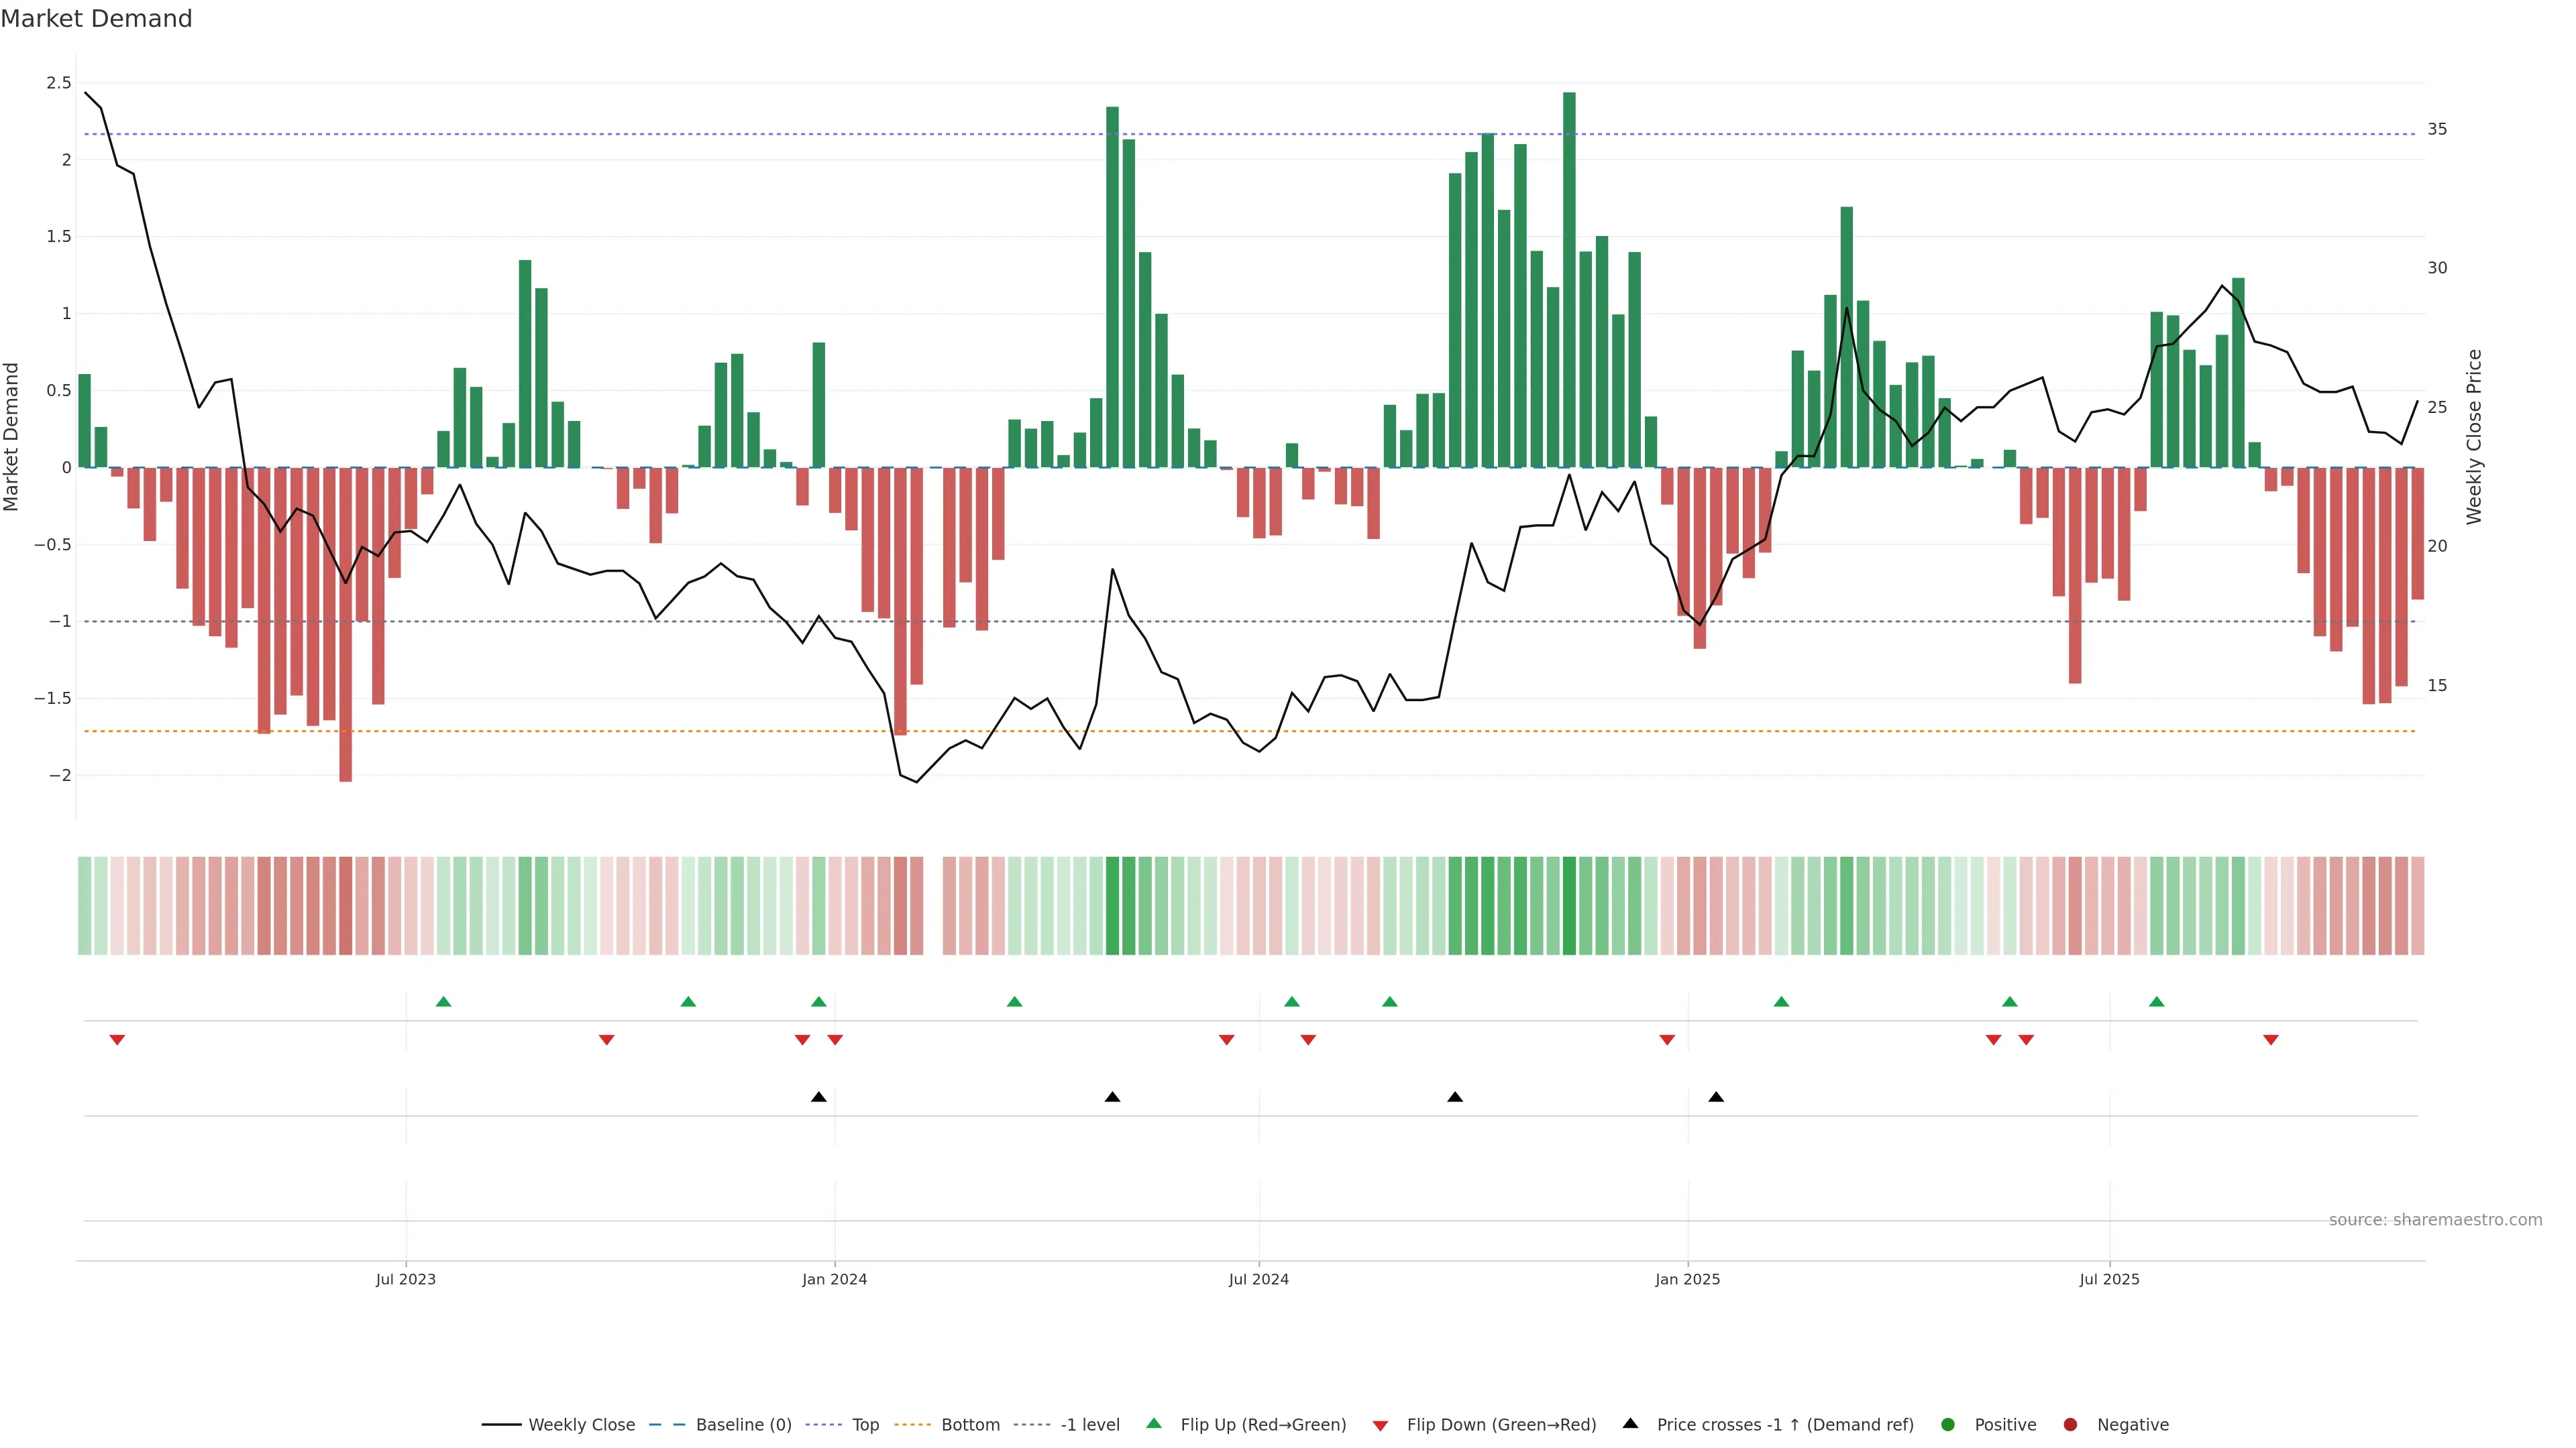Viewport: 2576px width, 1448px height.
Task: Click the green Flip Up legend triangle icon
Action: tap(1154, 1424)
